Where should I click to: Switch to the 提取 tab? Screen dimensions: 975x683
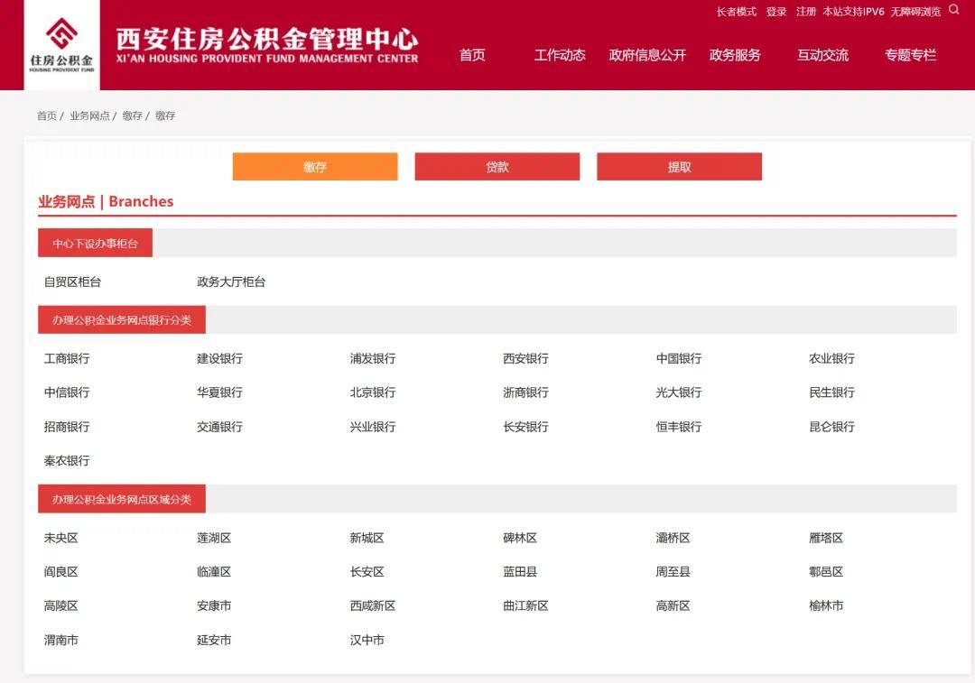pyautogui.click(x=678, y=166)
